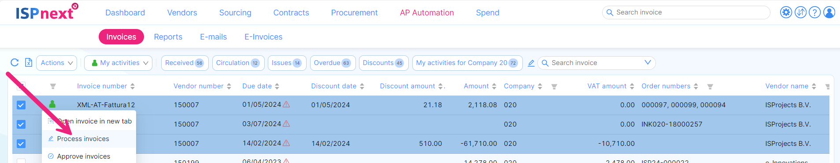Select Open invoice in new tab

coord(89,121)
